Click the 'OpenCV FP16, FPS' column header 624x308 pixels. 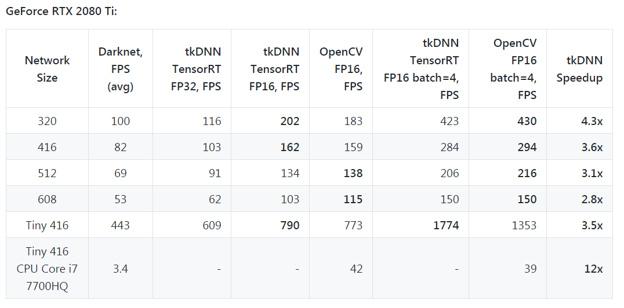pyautogui.click(x=341, y=69)
